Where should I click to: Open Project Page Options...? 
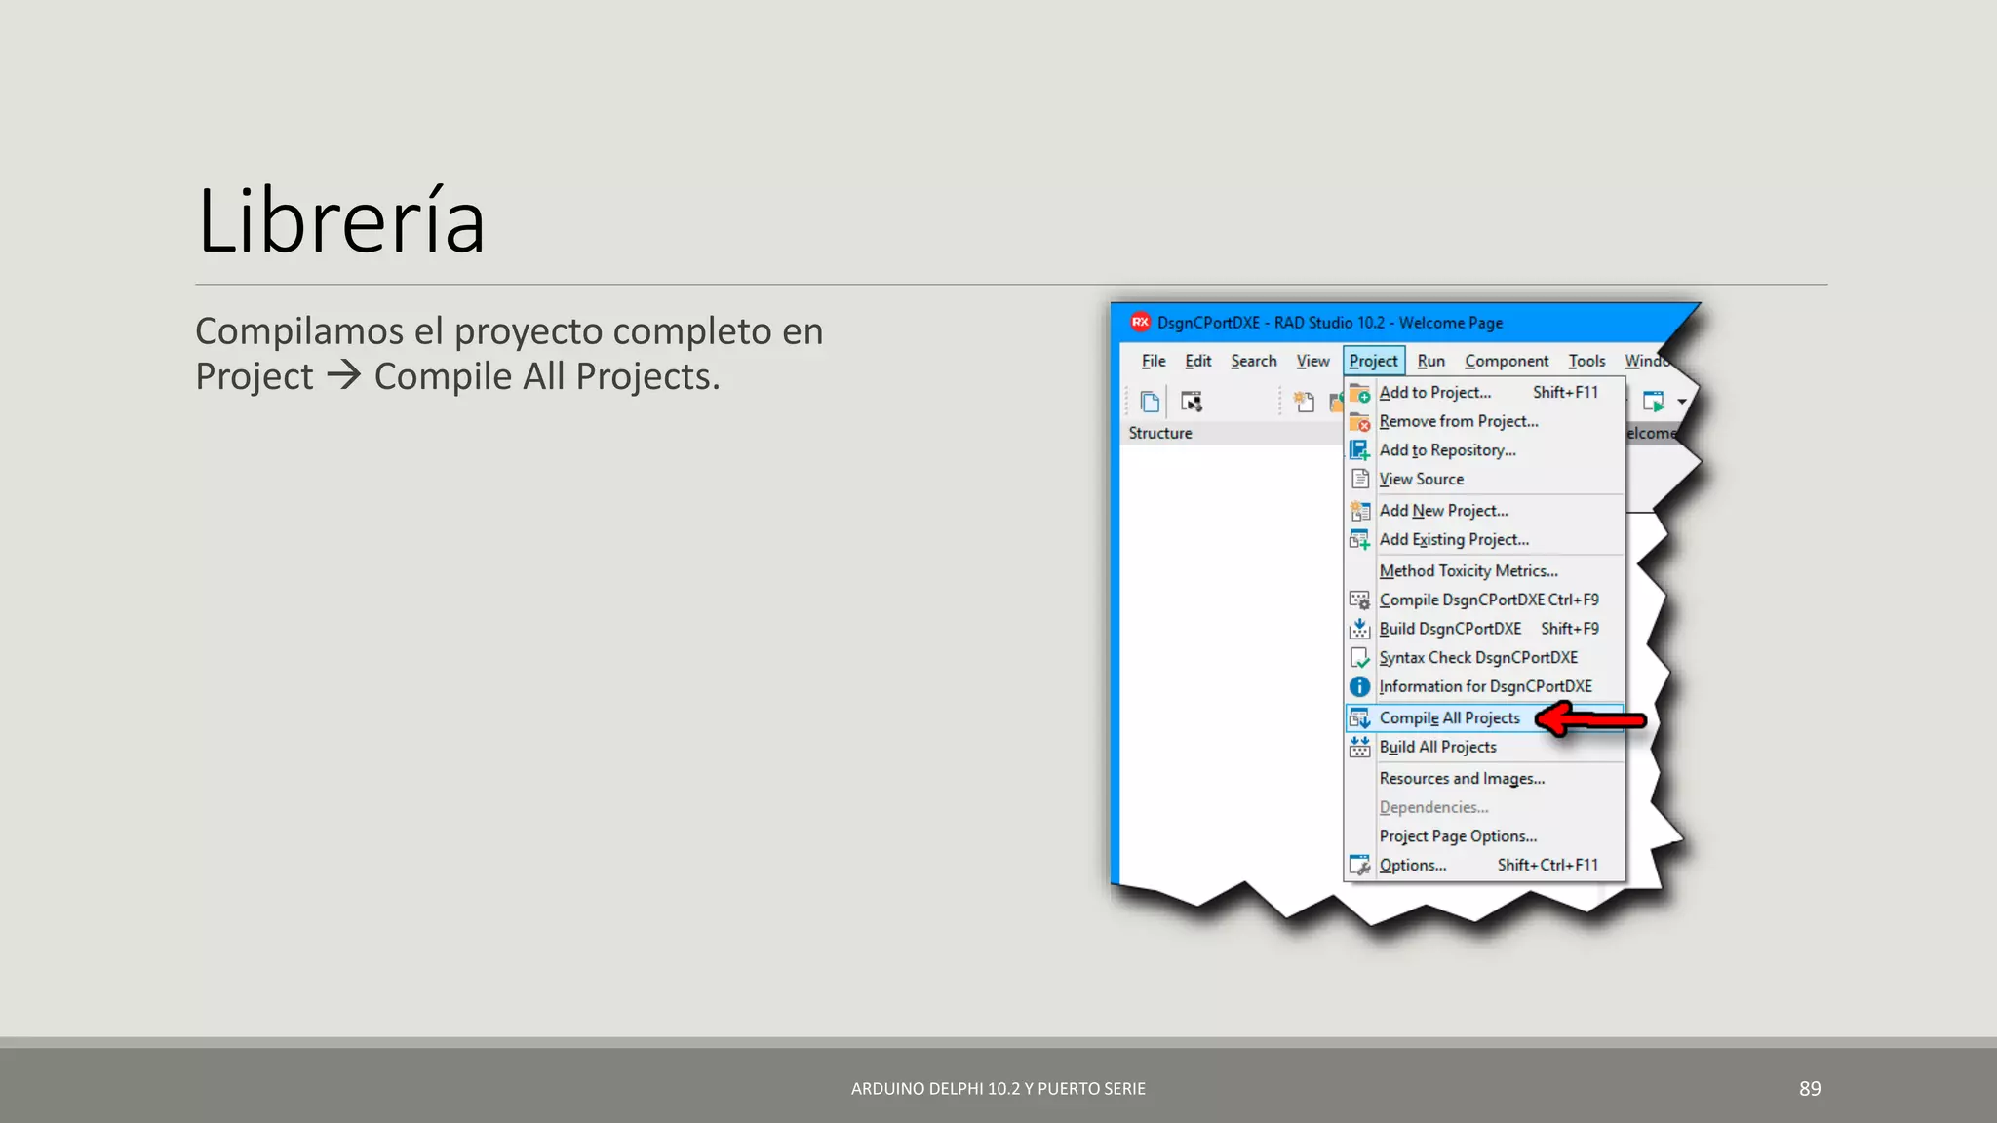(x=1484, y=836)
